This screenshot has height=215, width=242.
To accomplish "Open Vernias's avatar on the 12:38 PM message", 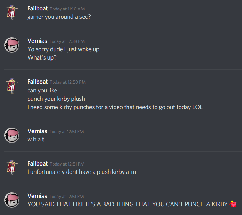I will pos(12,45).
